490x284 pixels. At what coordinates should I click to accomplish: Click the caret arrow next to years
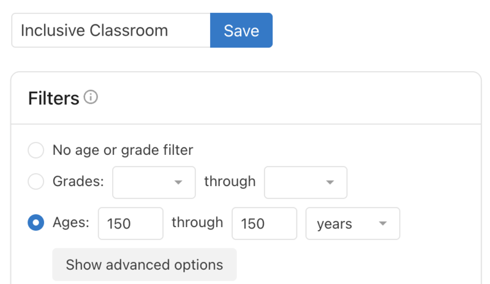point(383,223)
